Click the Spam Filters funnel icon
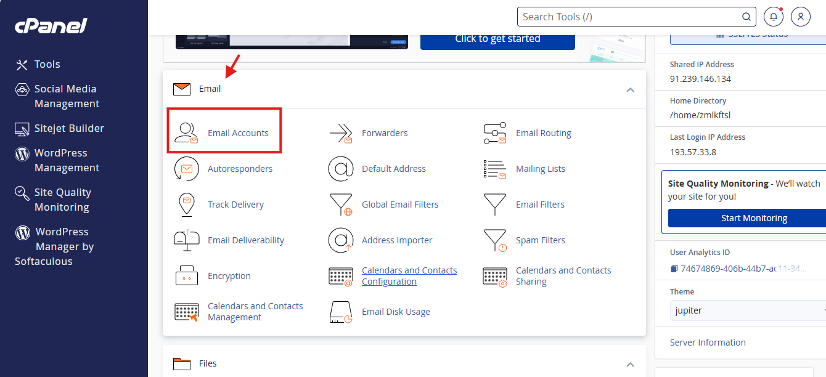This screenshot has width=826, height=377. (x=494, y=240)
